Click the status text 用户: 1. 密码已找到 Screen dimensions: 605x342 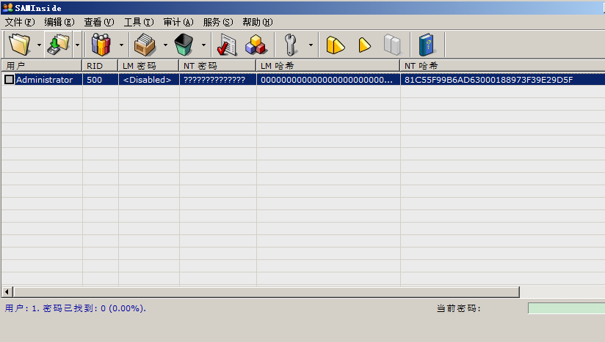pos(75,308)
